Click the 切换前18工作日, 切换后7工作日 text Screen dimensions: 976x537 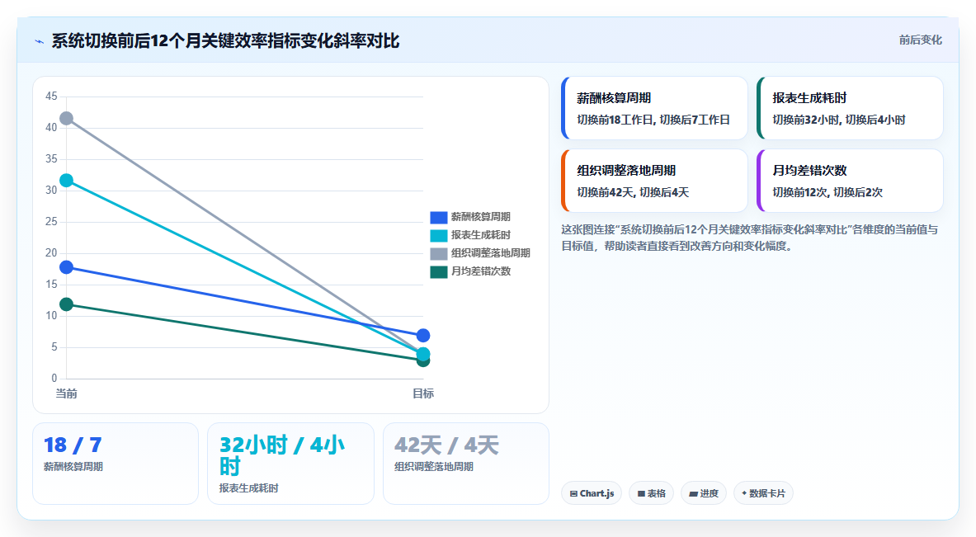653,120
